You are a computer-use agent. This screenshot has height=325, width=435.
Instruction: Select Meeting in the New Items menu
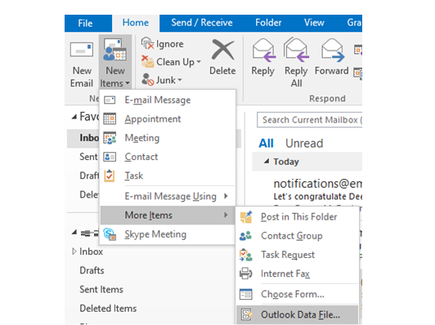point(168,138)
